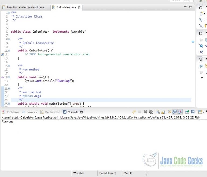
Task: Click the chain-link icon in Console toolbar
Action: tap(134, 112)
